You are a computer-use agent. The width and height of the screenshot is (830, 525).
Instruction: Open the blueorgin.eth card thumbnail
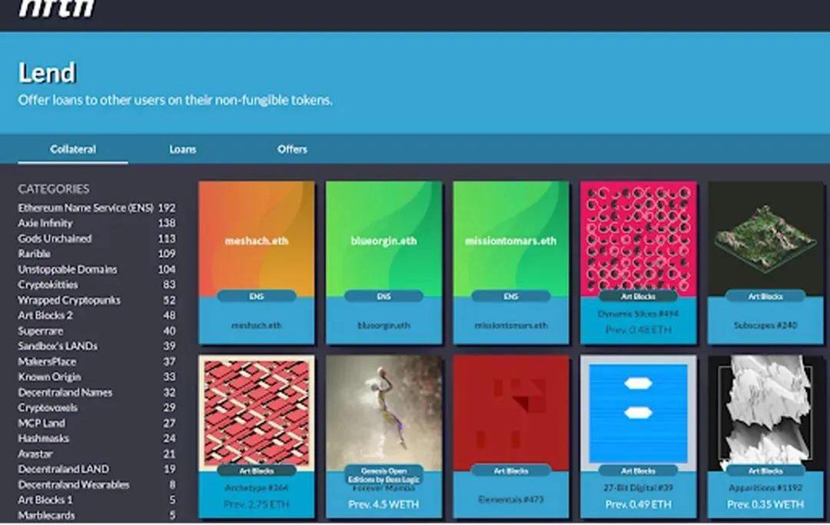(383, 238)
